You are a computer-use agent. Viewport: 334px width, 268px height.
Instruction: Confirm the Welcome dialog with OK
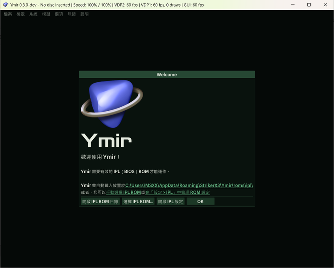[200, 201]
